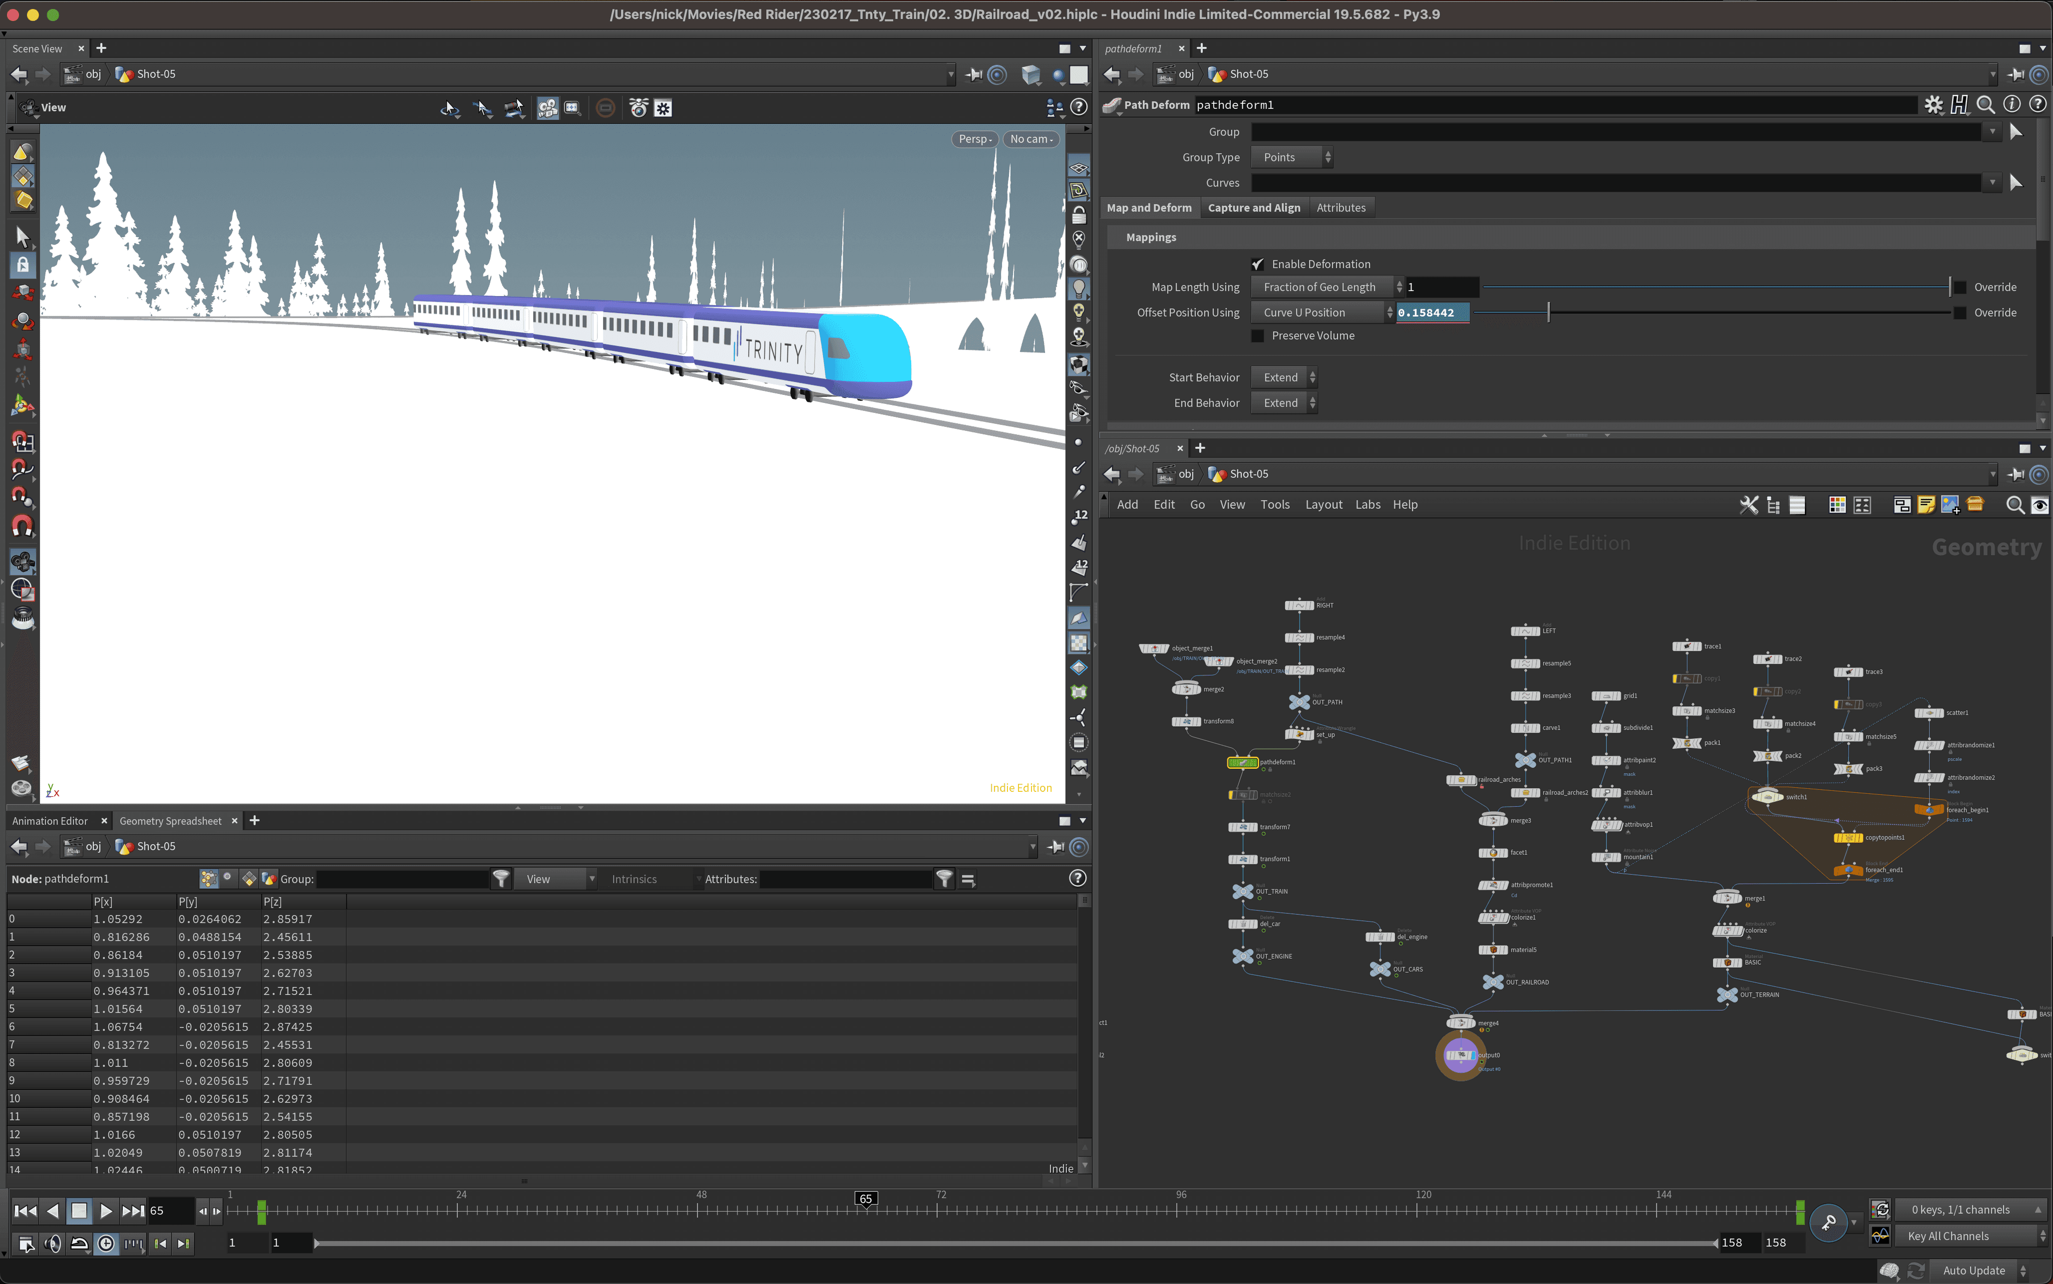The width and height of the screenshot is (2053, 1284).
Task: Enable Preserve Volume checkbox
Action: (1258, 336)
